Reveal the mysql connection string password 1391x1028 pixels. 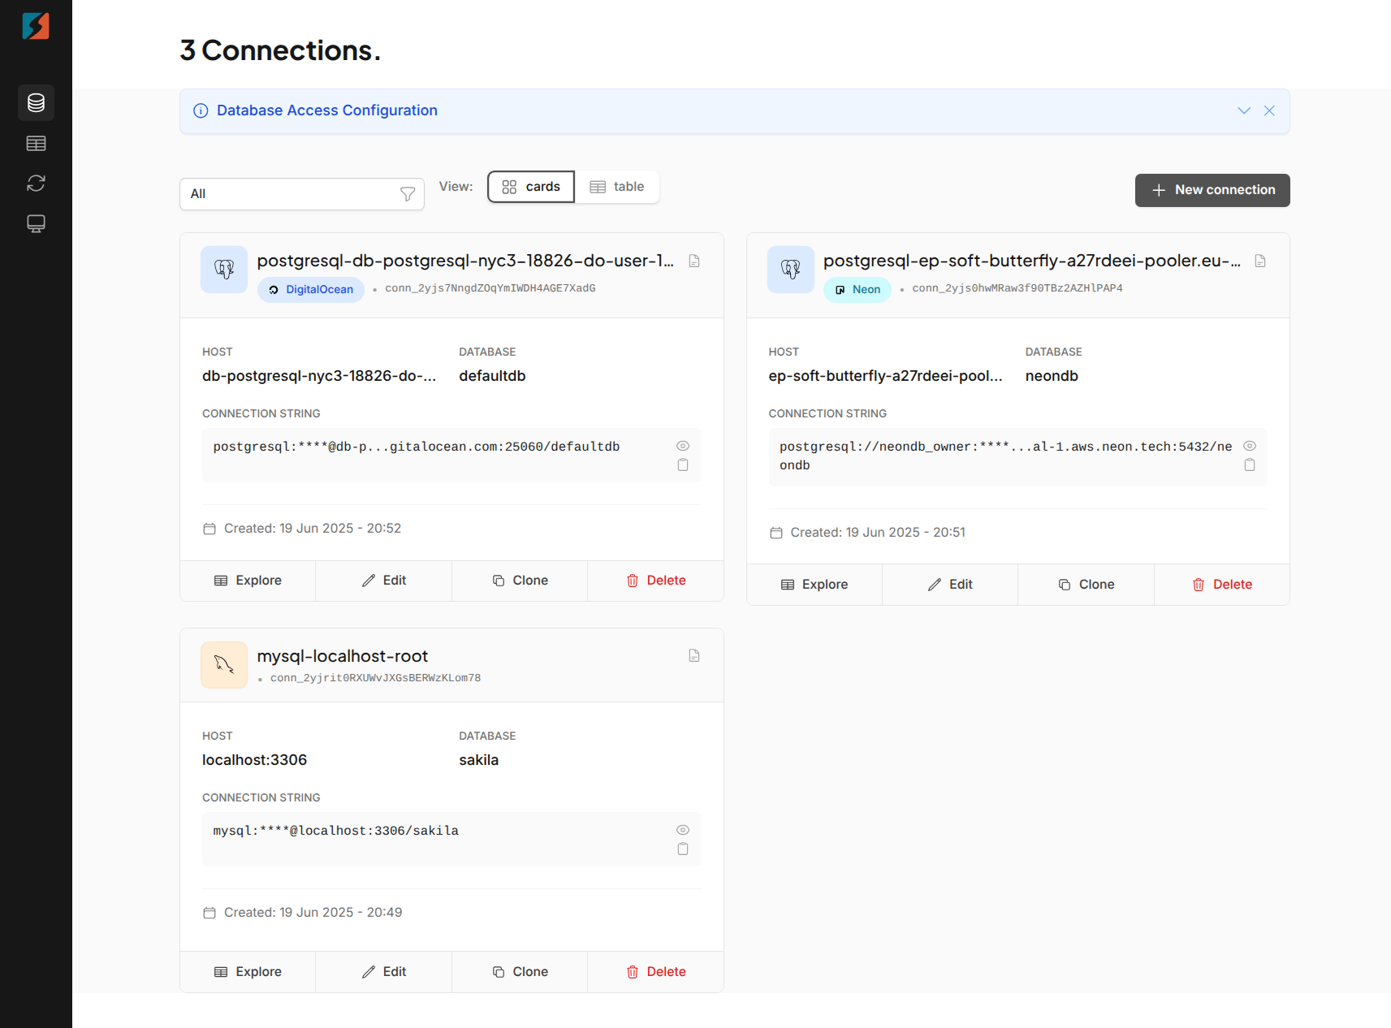[x=683, y=830]
